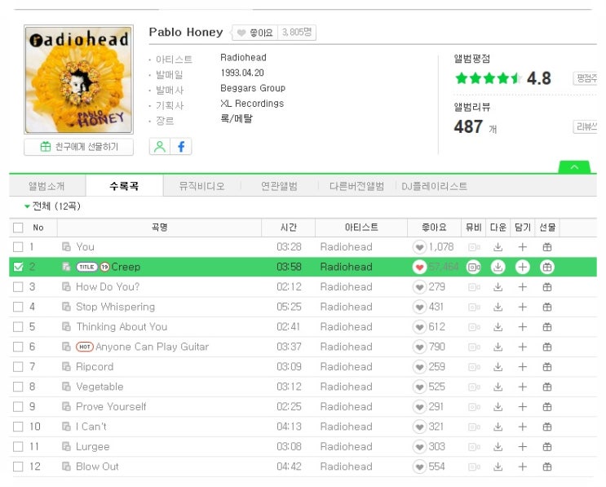Check the box for How Do You?

tap(18, 287)
